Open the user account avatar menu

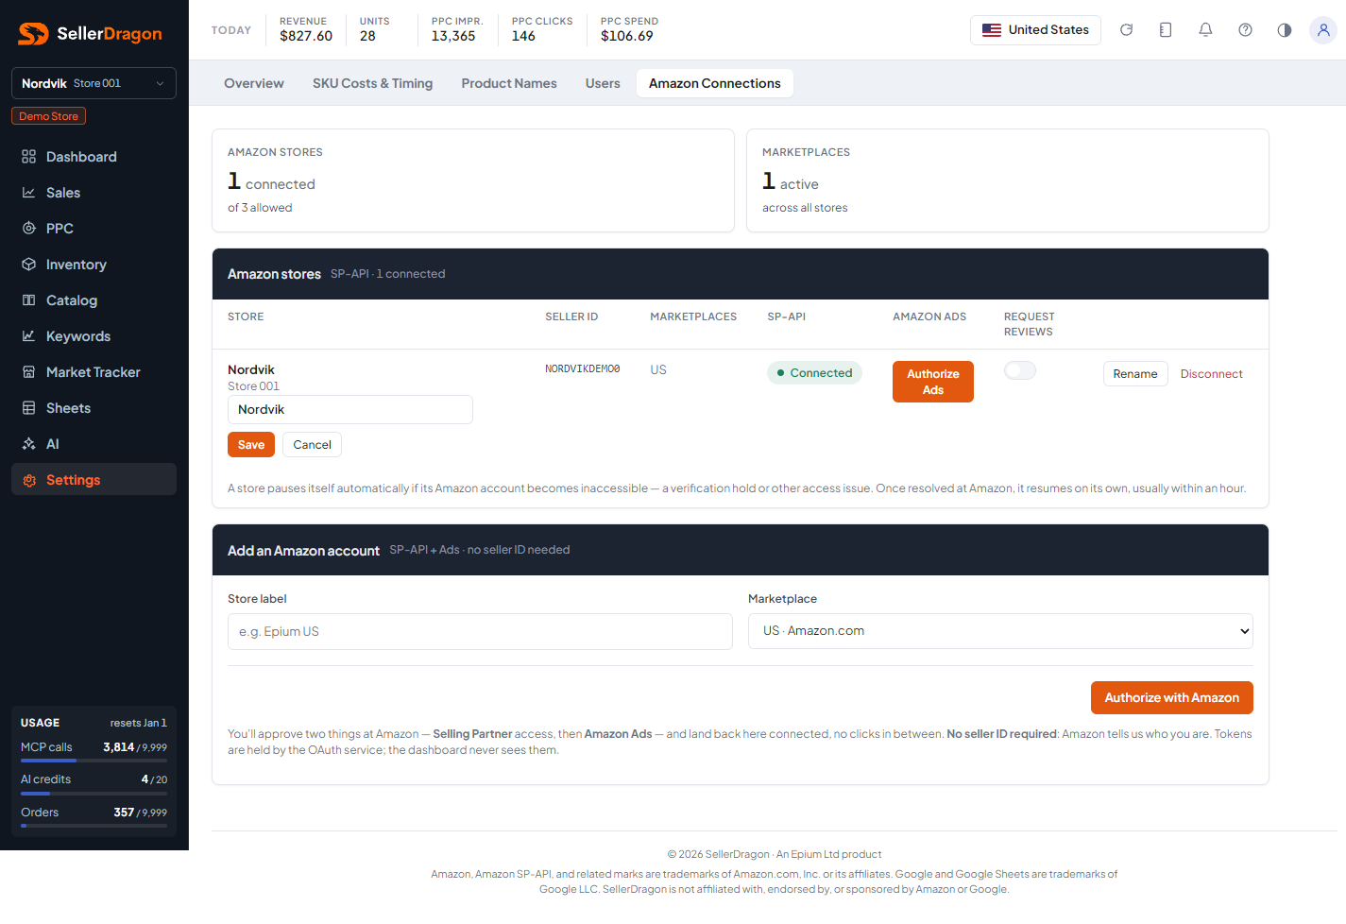tap(1323, 30)
